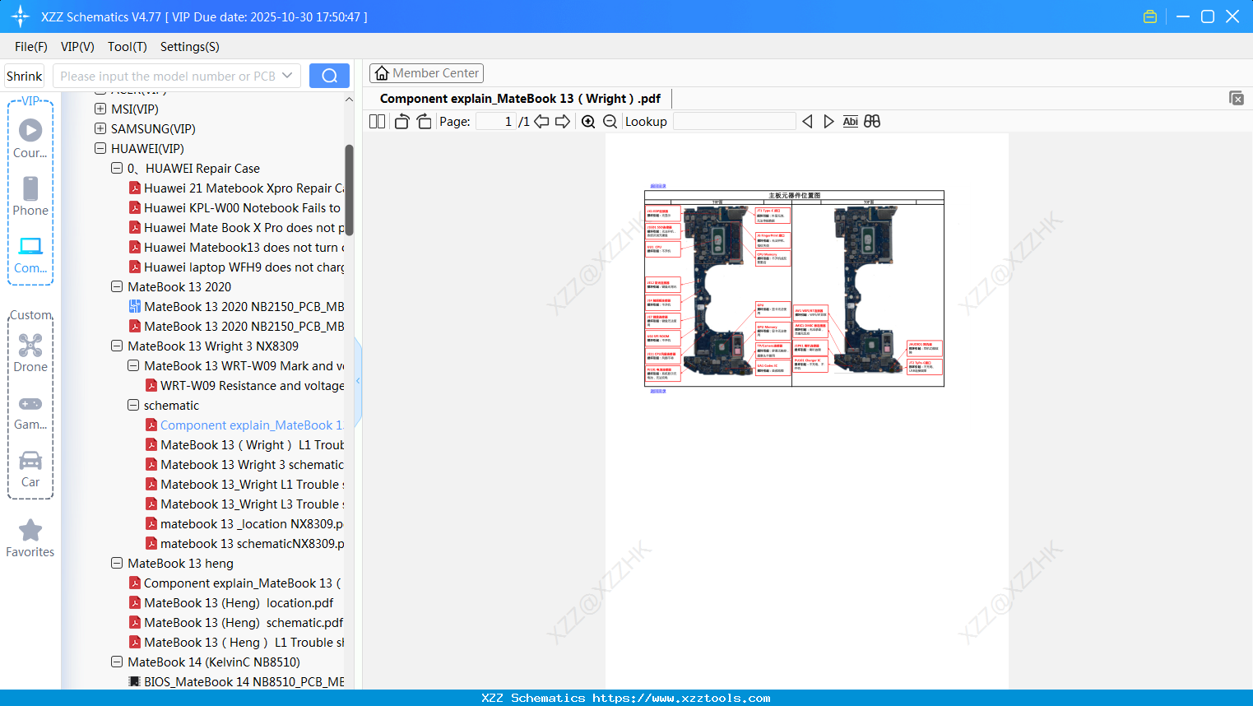Collapse MateBook 13 Wright 3 NX8309 folder
Image resolution: width=1253 pixels, height=706 pixels.
(117, 346)
